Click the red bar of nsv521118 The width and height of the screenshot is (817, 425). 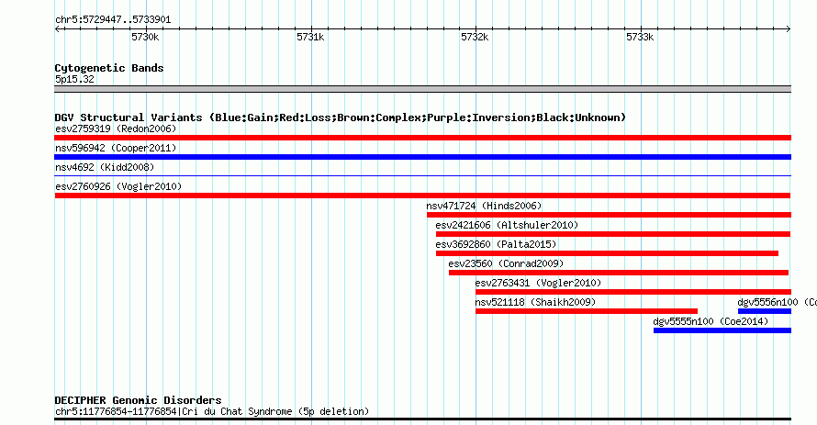coord(587,311)
